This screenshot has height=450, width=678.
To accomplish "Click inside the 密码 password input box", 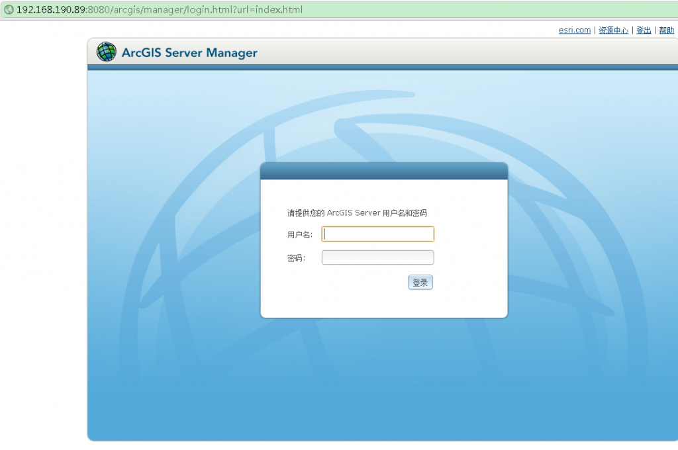I will 377,257.
